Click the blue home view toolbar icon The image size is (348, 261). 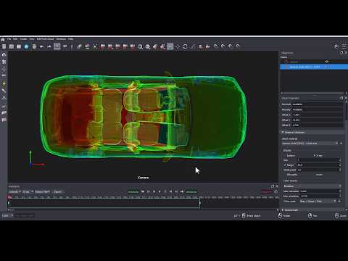26,46
